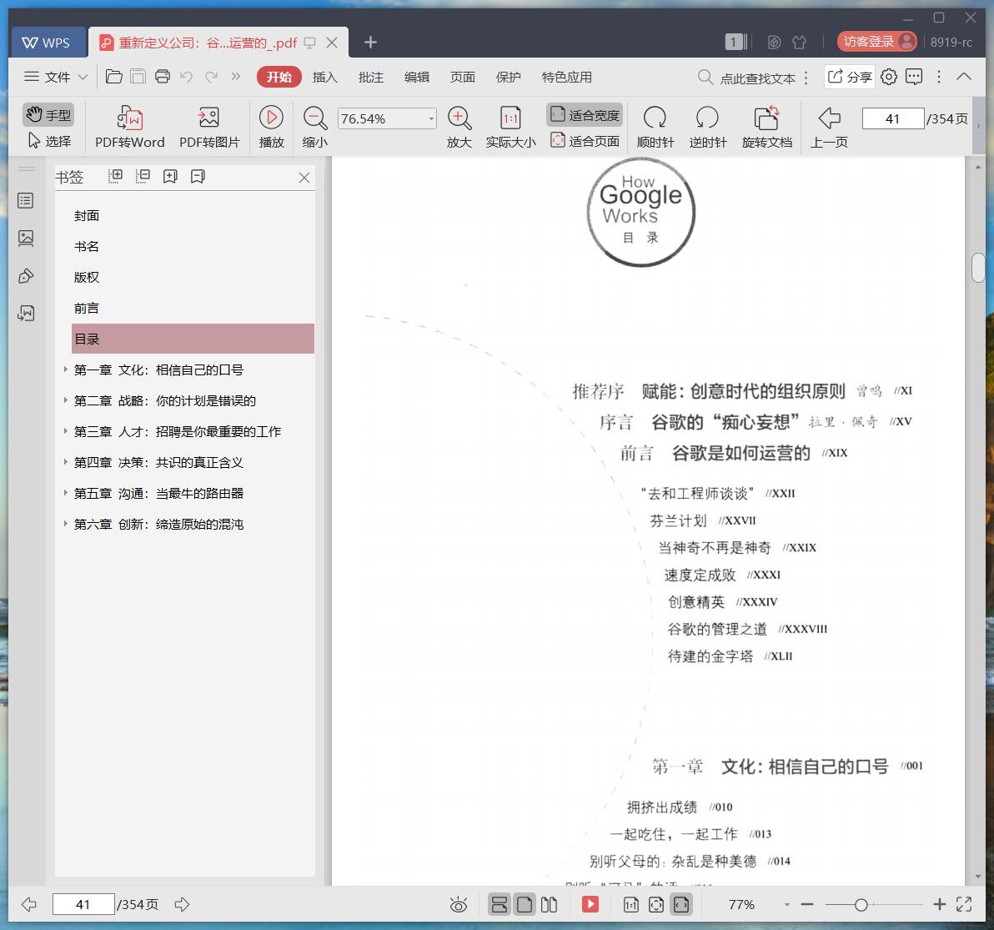Click the page number field in ribbon

[892, 118]
